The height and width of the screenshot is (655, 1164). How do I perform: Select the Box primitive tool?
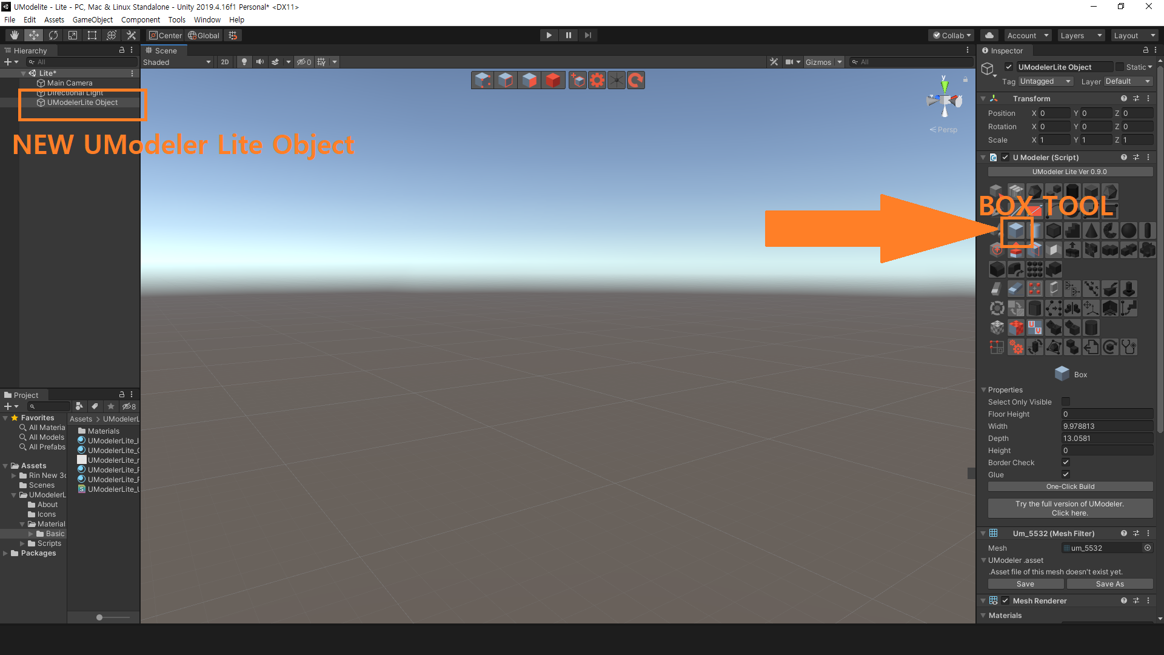(x=1016, y=230)
